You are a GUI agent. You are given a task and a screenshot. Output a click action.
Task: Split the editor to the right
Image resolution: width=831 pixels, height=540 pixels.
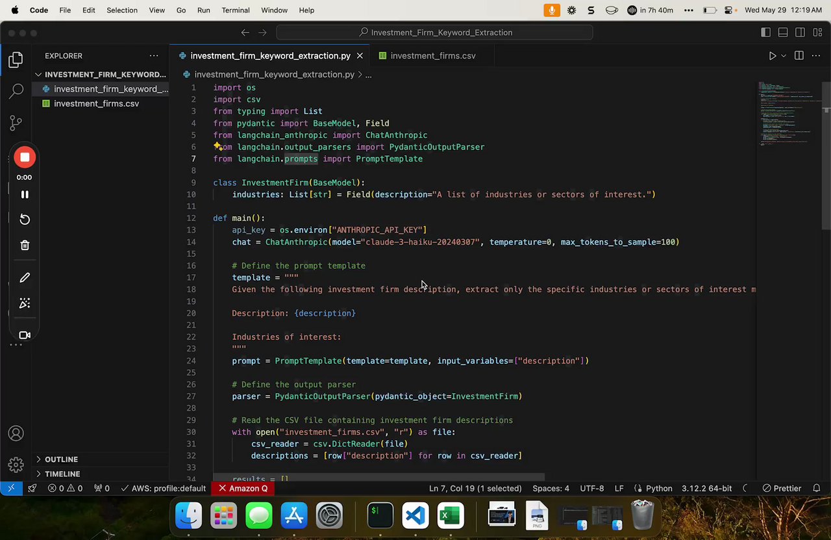click(799, 56)
